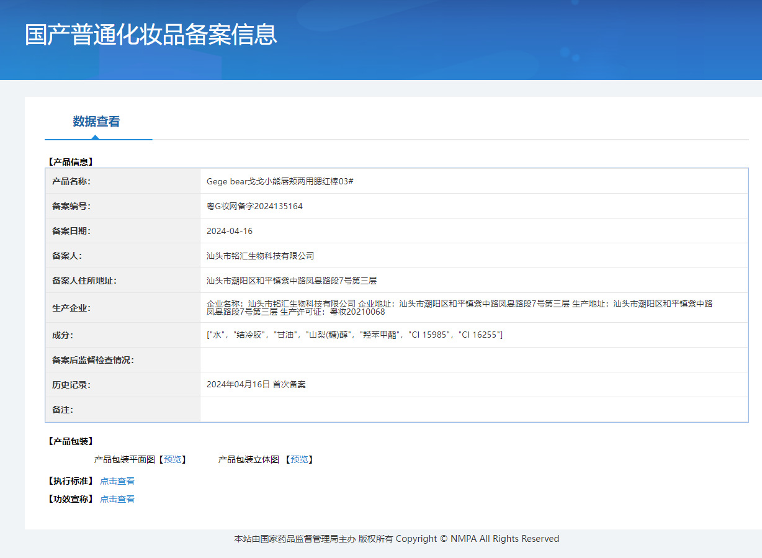The width and height of the screenshot is (762, 558).
Task: Click 点击查看 next to 执行标准
Action: point(117,481)
